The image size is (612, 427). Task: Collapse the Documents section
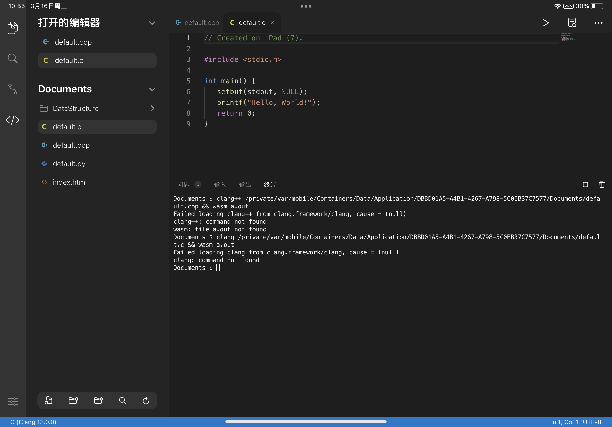pyautogui.click(x=152, y=89)
